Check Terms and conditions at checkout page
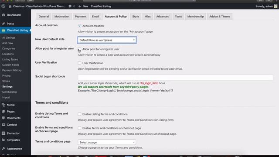279x157 pixels. [79, 128]
